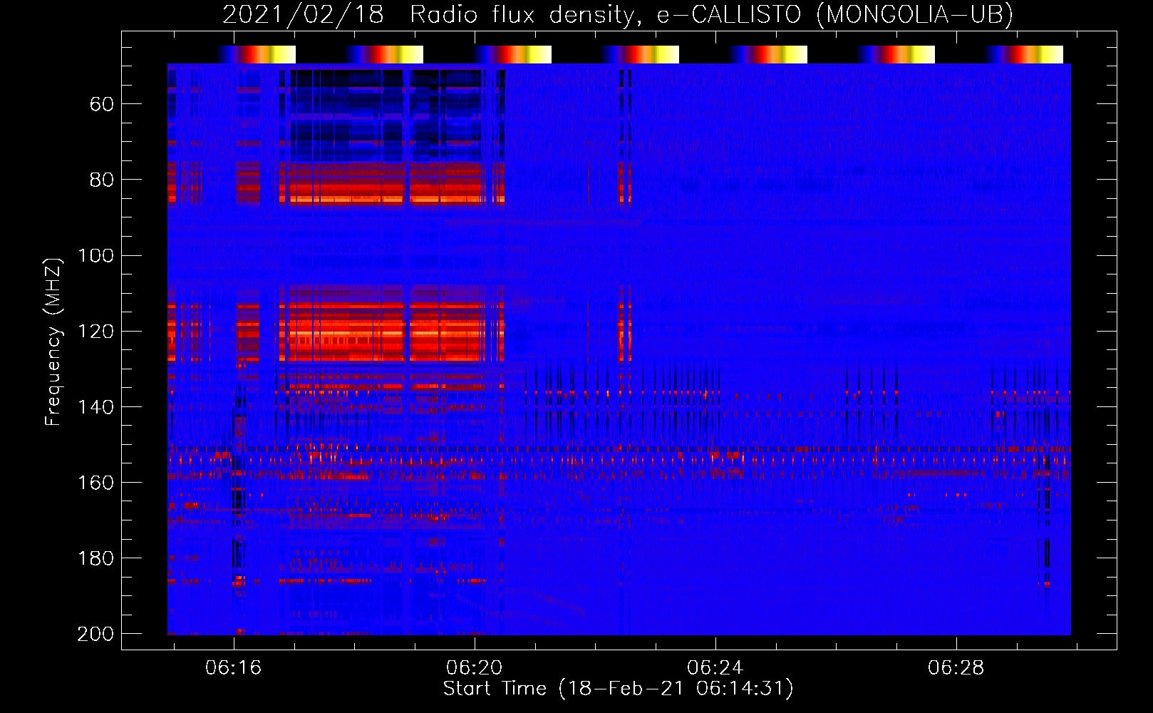Click the 100 MHz frequency tick label
Screen dimensions: 1153x713
coord(96,256)
